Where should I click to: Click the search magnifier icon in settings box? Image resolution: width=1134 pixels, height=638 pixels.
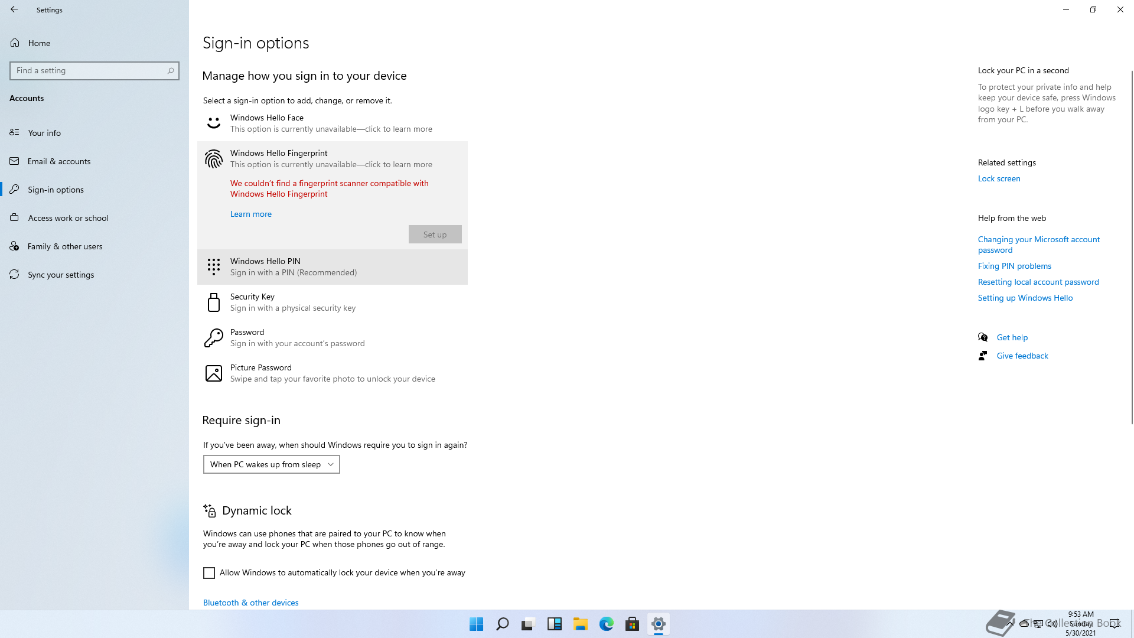[171, 71]
